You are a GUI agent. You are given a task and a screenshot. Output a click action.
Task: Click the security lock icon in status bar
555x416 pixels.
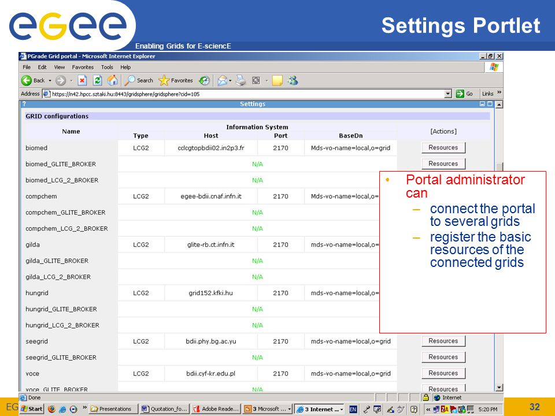[x=426, y=398]
